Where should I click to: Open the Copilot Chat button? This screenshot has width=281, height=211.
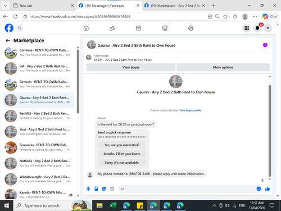coord(270,16)
